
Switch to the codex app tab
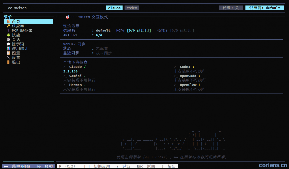(x=132, y=8)
